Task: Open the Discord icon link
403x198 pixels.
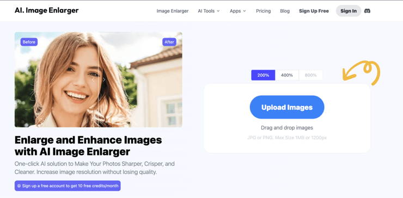Action: pyautogui.click(x=367, y=11)
